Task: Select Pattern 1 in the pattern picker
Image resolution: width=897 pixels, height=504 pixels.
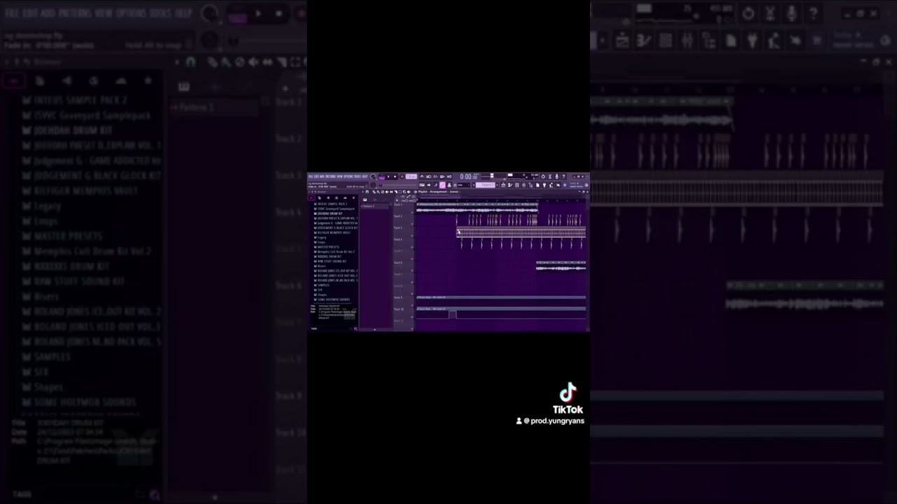Action: [374, 206]
